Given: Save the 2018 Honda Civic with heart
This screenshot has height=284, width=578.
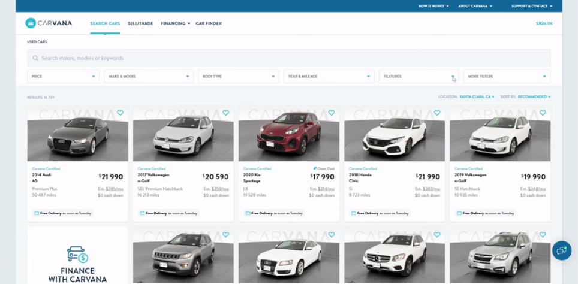Looking at the screenshot, I should click(436, 113).
